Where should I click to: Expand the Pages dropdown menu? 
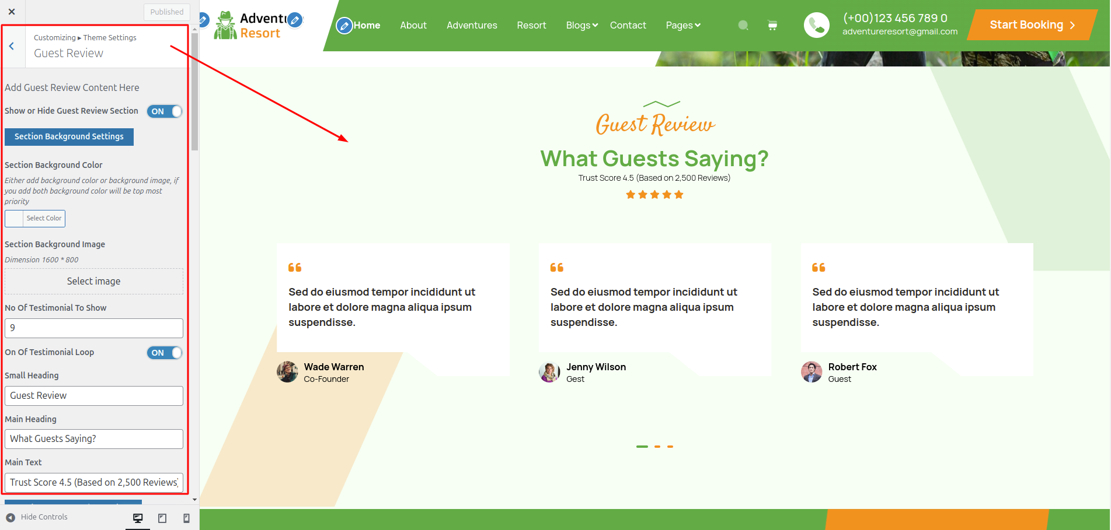click(x=682, y=25)
